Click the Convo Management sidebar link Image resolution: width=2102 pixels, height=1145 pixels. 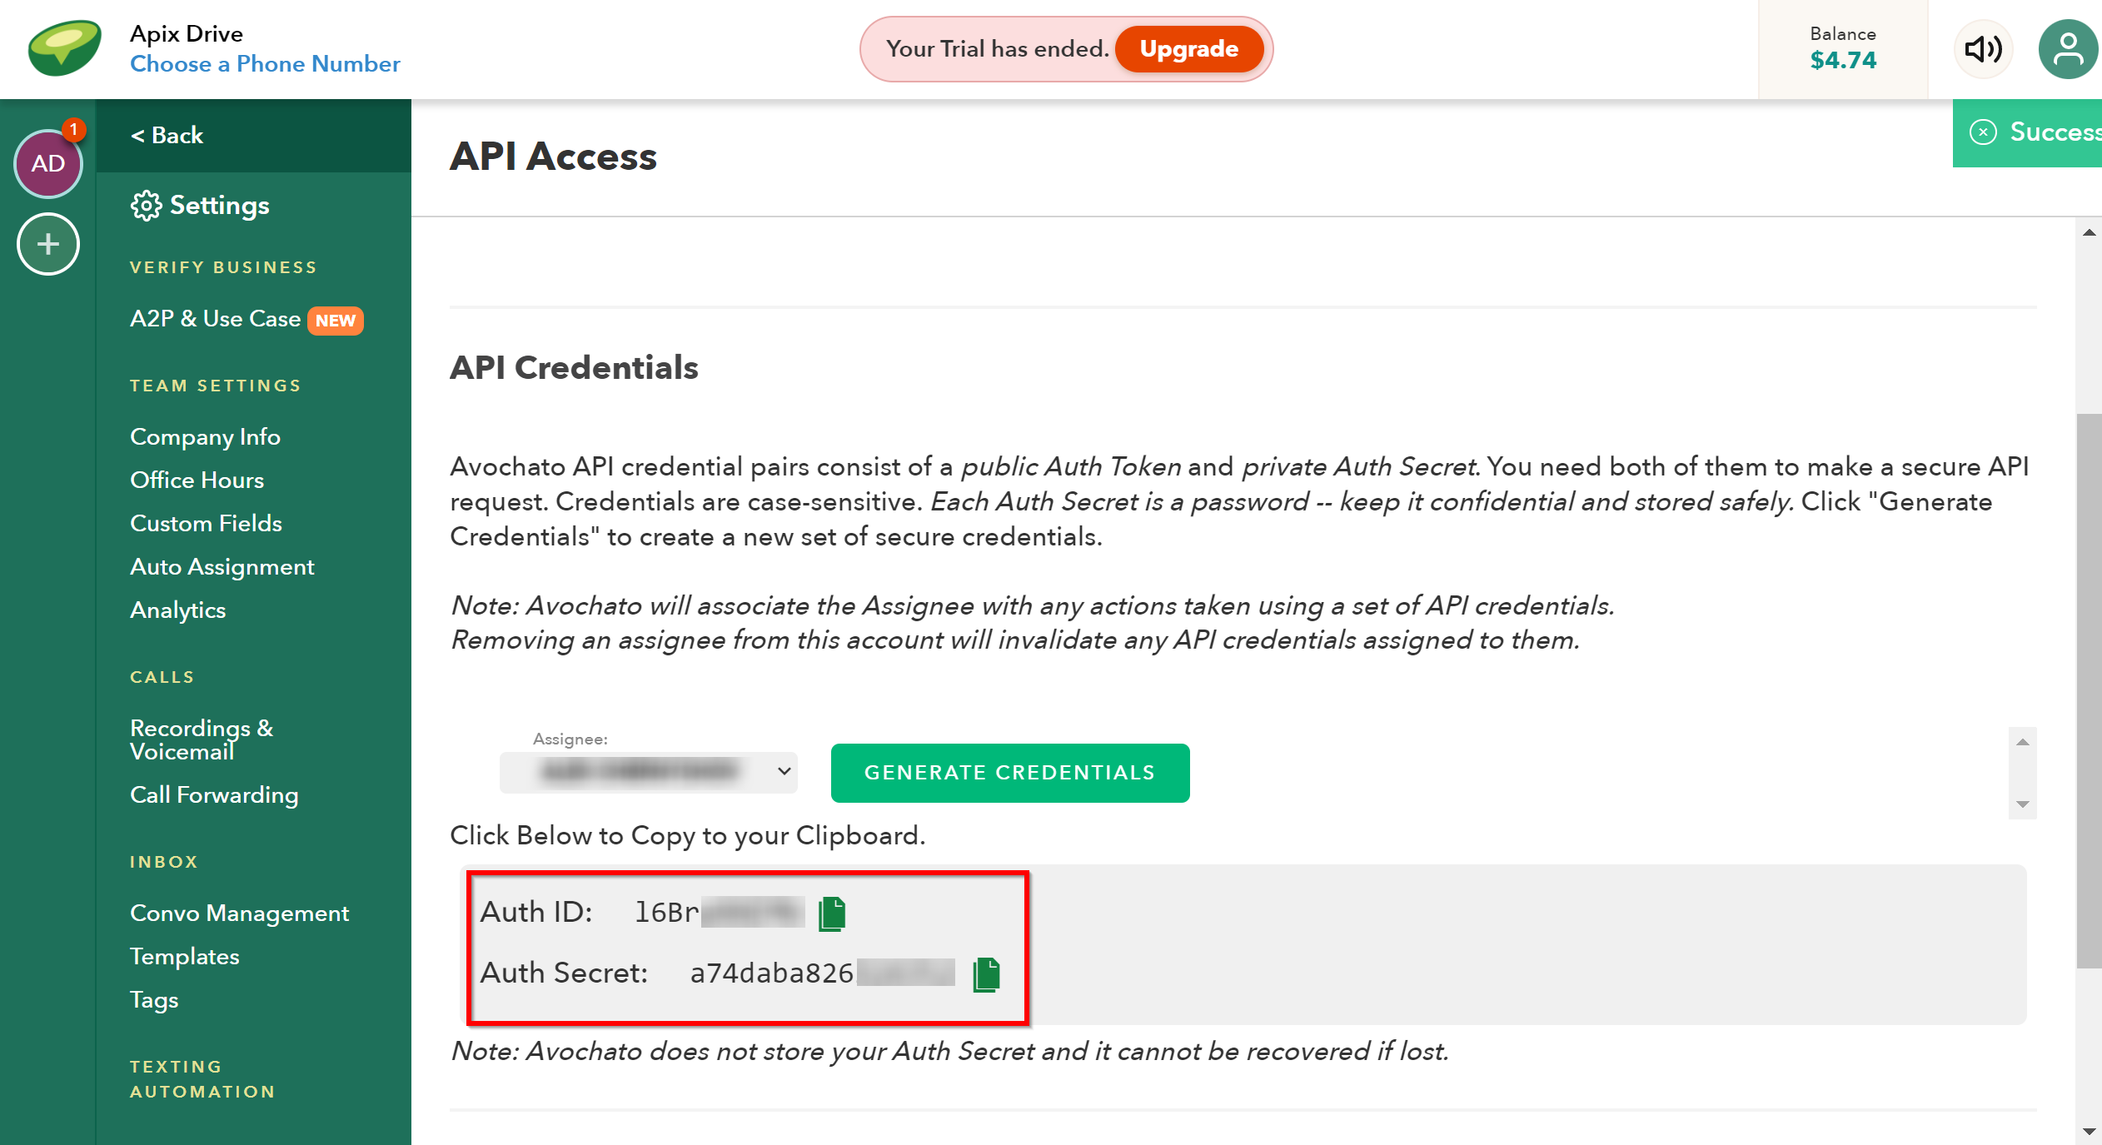238,914
